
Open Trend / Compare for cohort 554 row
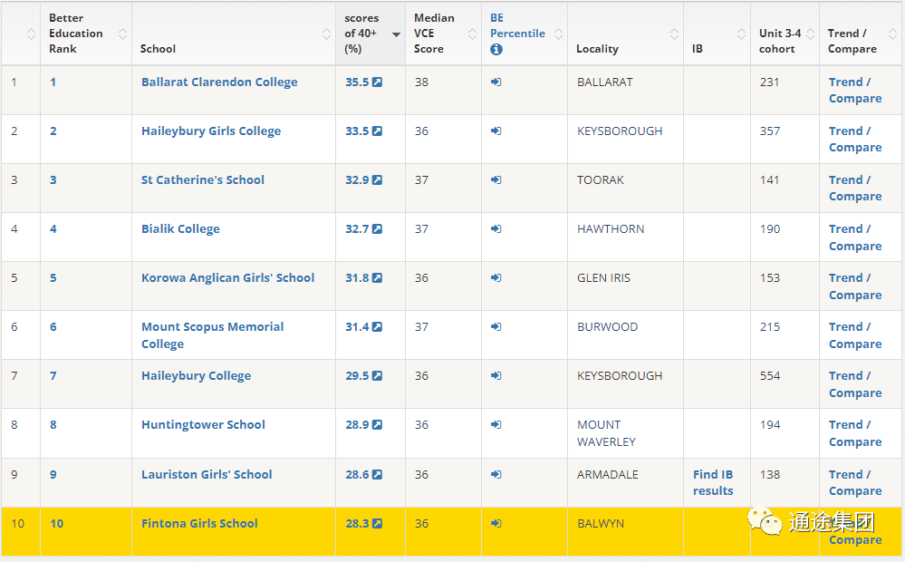click(855, 384)
